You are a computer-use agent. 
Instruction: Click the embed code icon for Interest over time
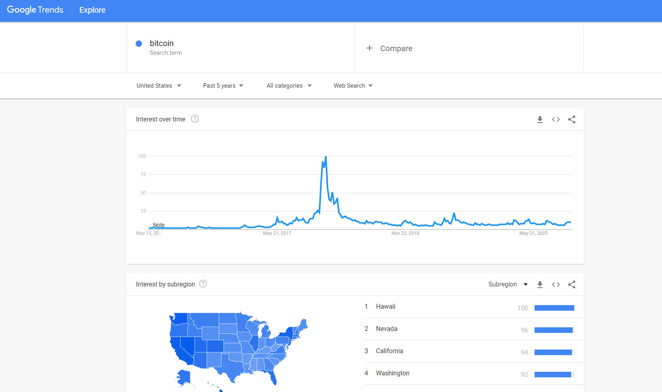(556, 119)
